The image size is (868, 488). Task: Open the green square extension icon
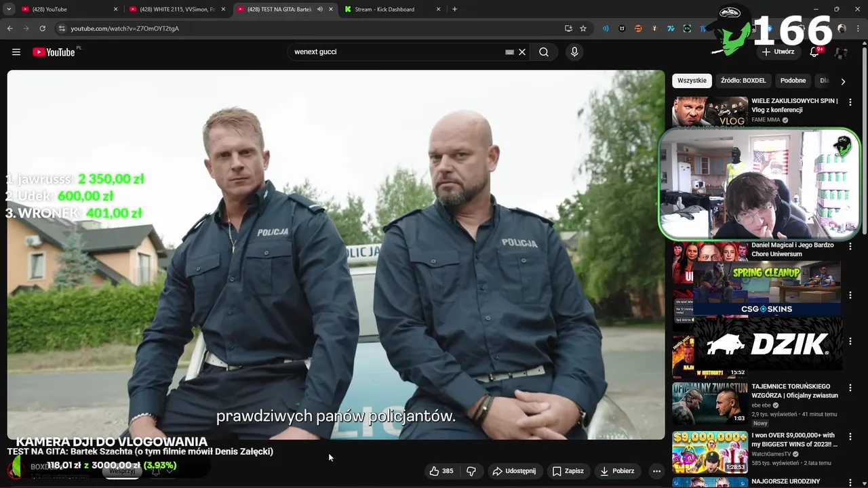click(x=687, y=28)
